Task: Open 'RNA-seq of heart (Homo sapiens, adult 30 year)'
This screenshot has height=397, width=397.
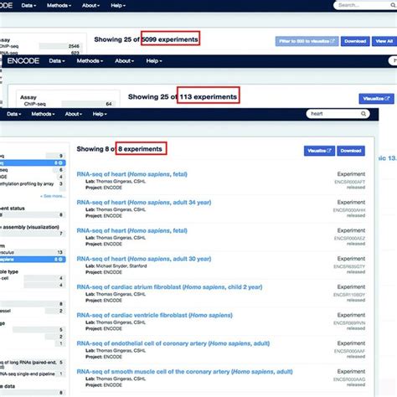Action: pos(144,259)
